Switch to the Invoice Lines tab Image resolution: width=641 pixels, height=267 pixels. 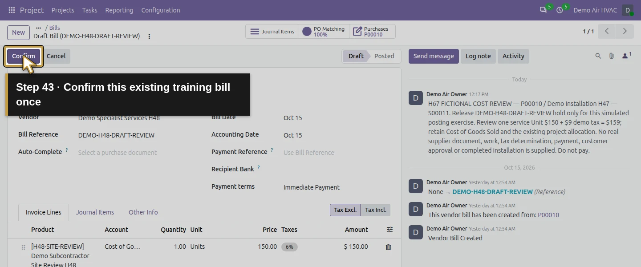pos(44,212)
